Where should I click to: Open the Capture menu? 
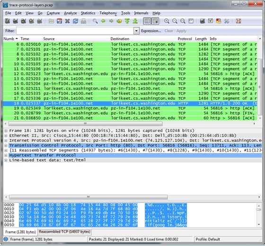coord(53,13)
